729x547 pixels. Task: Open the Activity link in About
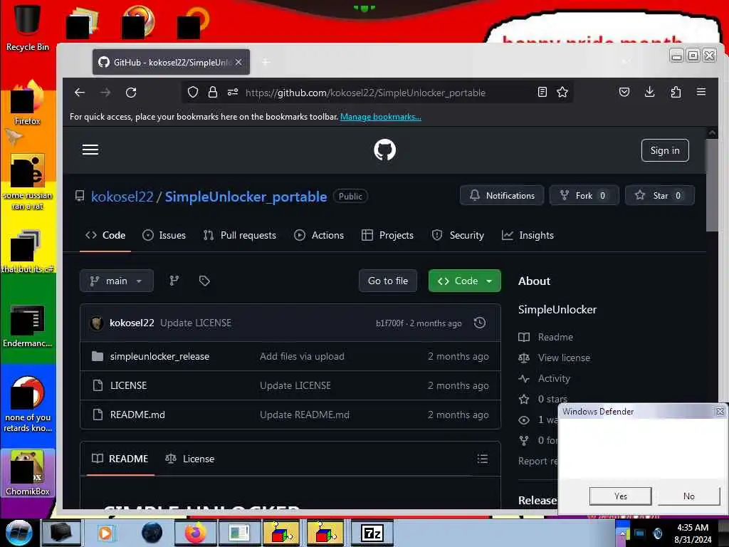[x=554, y=379]
